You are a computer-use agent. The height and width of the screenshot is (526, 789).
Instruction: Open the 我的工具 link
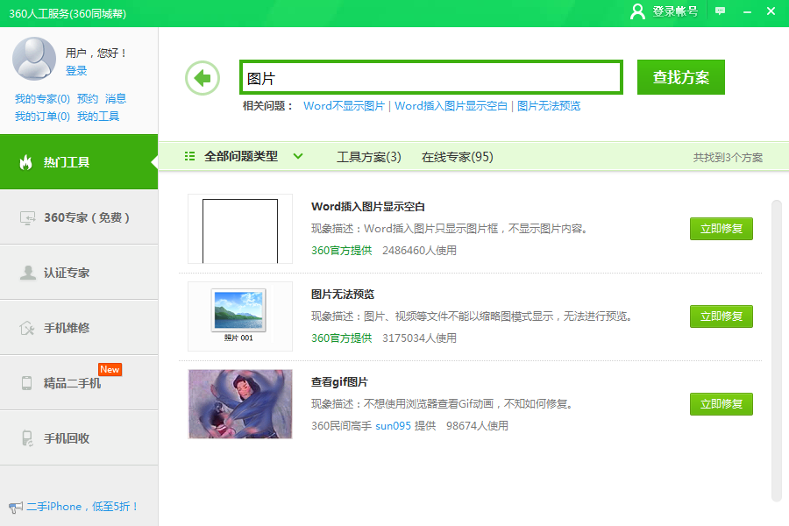(x=98, y=117)
